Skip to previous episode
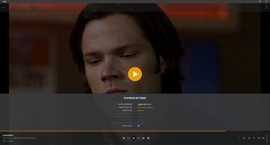Image resolution: width=270 pixels, height=145 pixels. pos(124,138)
